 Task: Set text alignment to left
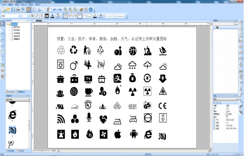65,16
